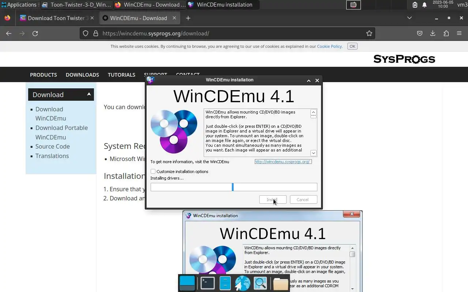Bookmark this page with the star icon
Viewport: 468px width, 292px height.
tap(369, 33)
